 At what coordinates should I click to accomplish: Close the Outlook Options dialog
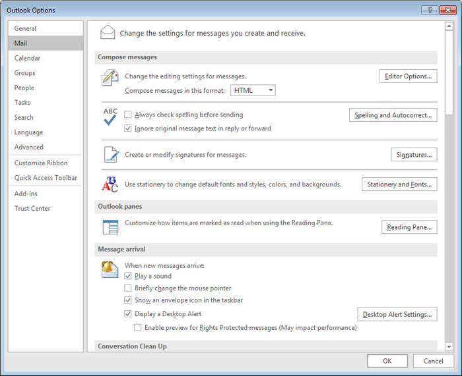click(x=447, y=11)
